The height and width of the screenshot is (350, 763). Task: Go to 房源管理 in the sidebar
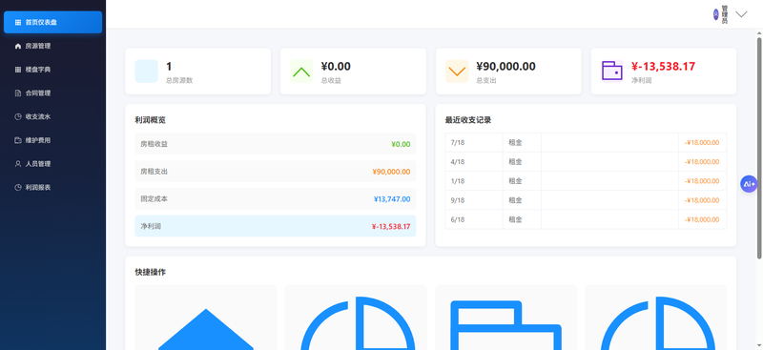point(52,46)
